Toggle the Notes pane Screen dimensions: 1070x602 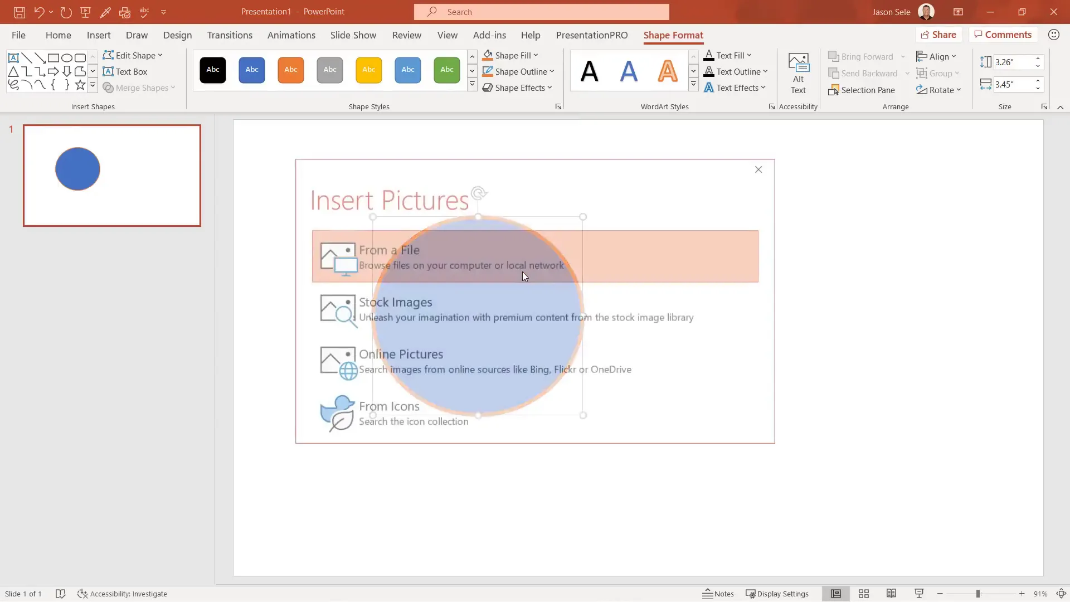[x=718, y=594]
